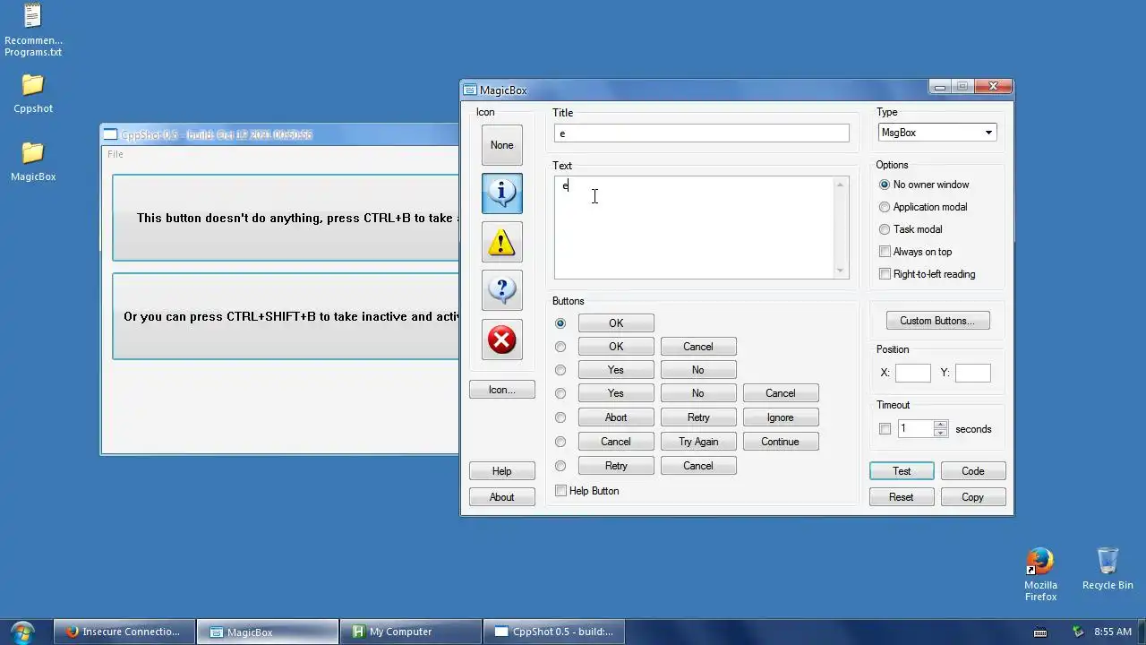Choose the Retry / Cancel button set
Viewport: 1146px width, 645px height.
560,466
